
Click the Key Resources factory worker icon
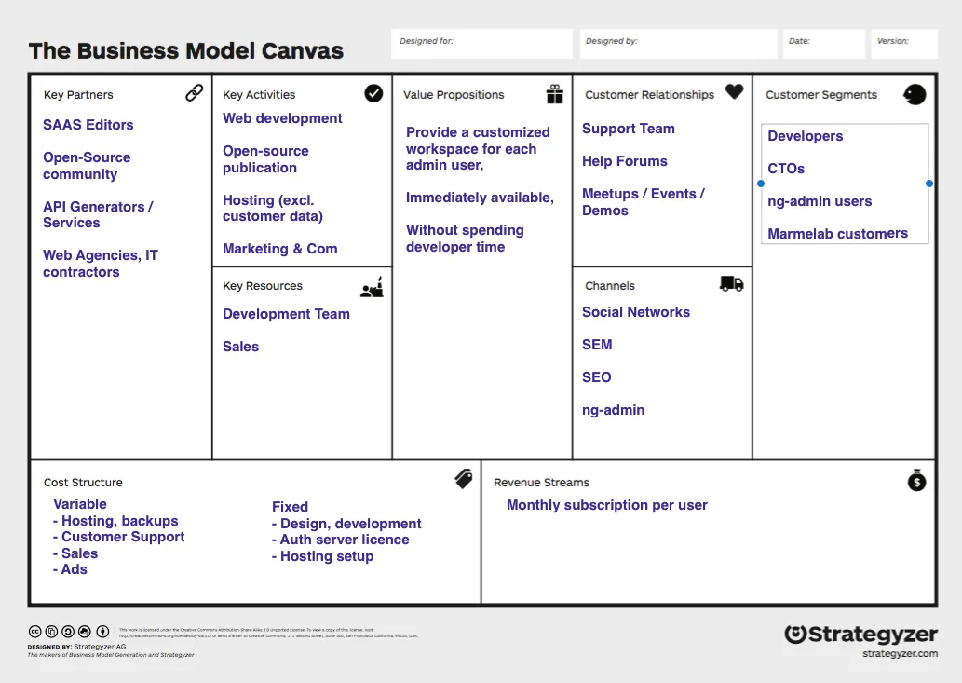tap(373, 286)
